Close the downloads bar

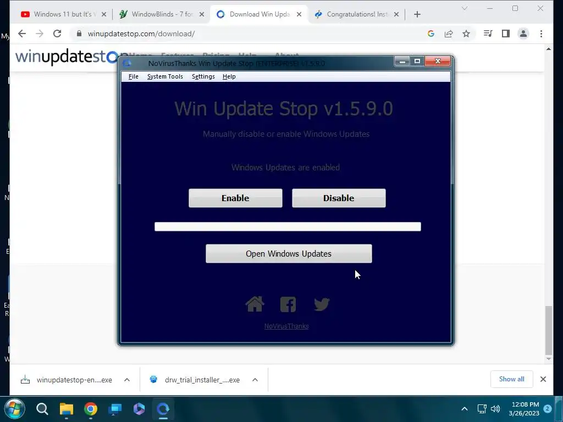(x=543, y=379)
